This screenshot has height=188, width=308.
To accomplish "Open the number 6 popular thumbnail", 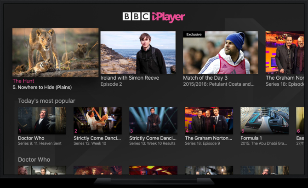I will [x=300, y=121].
